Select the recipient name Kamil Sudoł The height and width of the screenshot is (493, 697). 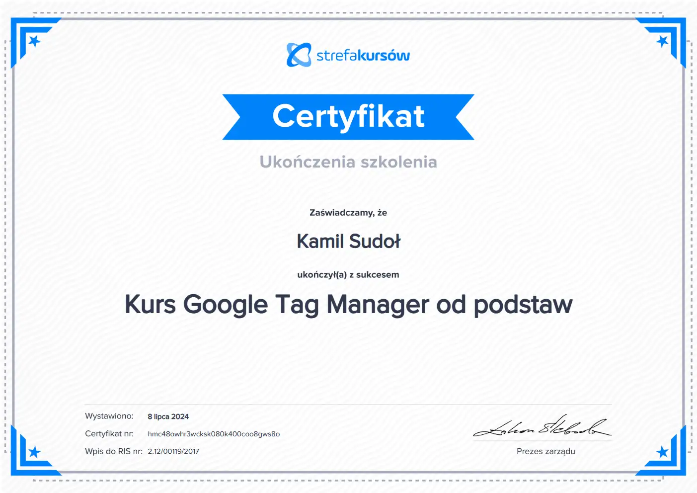click(x=348, y=242)
